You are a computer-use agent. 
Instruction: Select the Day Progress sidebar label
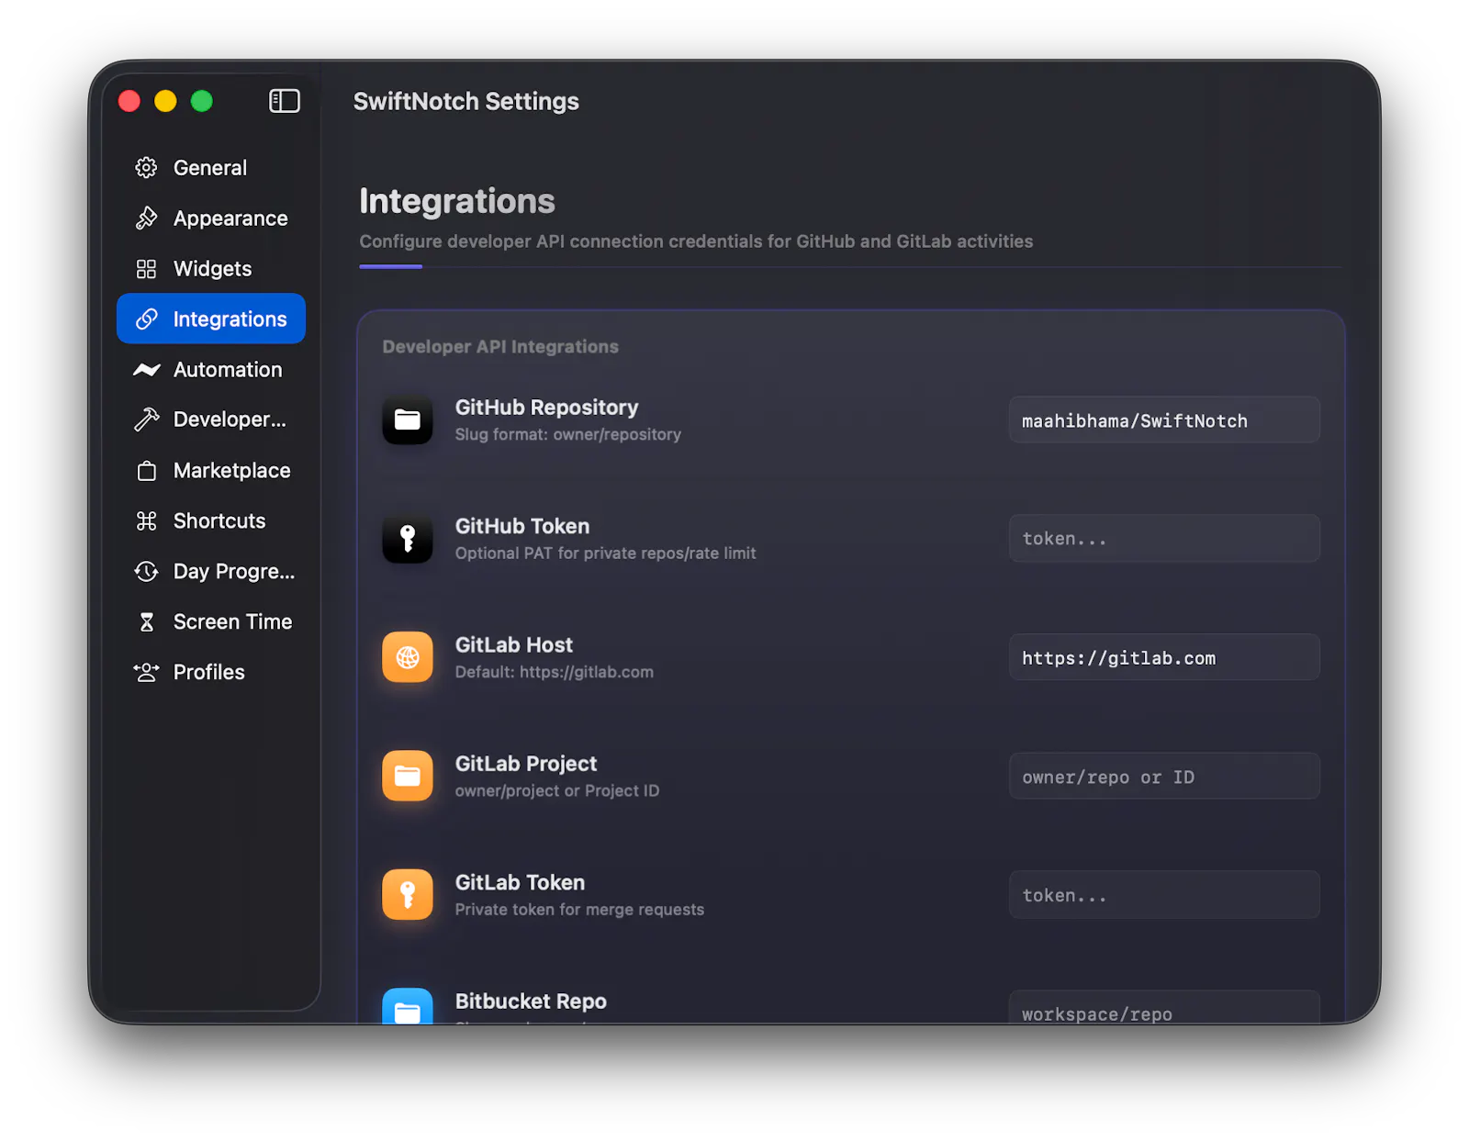pos(234,572)
